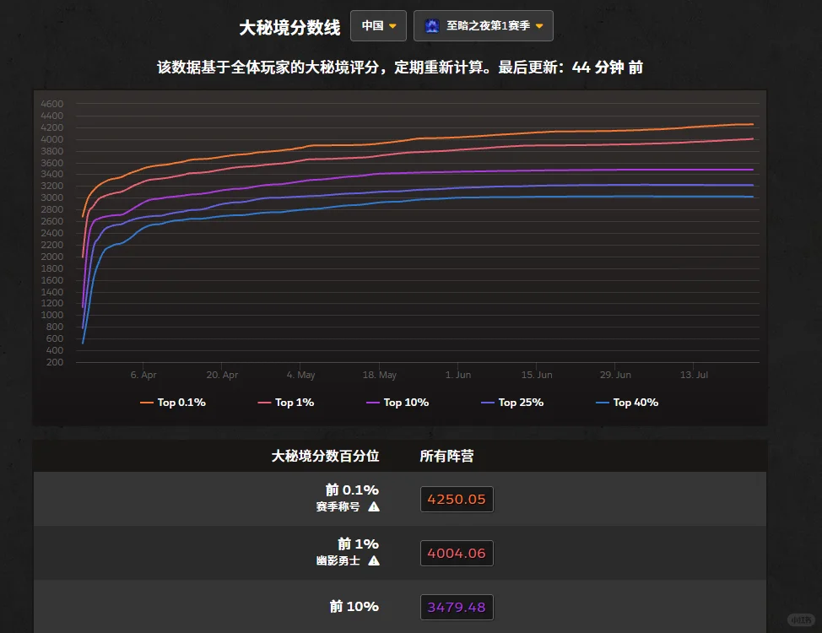Viewport: 822px width, 633px height.
Task: Click the 所有阵营 column header
Action: tap(446, 457)
